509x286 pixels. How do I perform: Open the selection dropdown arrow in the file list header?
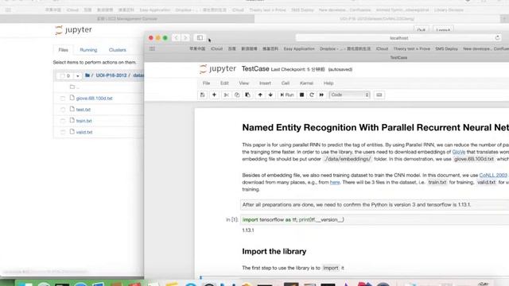tap(78, 76)
